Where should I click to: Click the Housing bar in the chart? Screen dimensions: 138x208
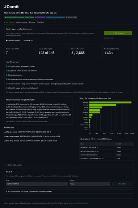pyautogui.click(x=103, y=105)
